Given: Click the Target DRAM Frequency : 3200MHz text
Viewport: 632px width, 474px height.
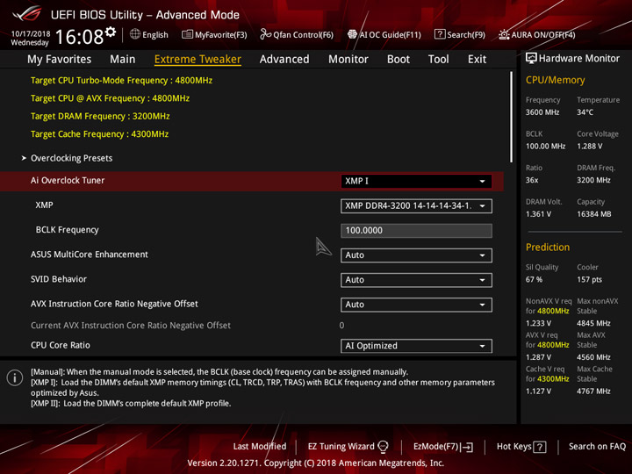Looking at the screenshot, I should click(100, 116).
